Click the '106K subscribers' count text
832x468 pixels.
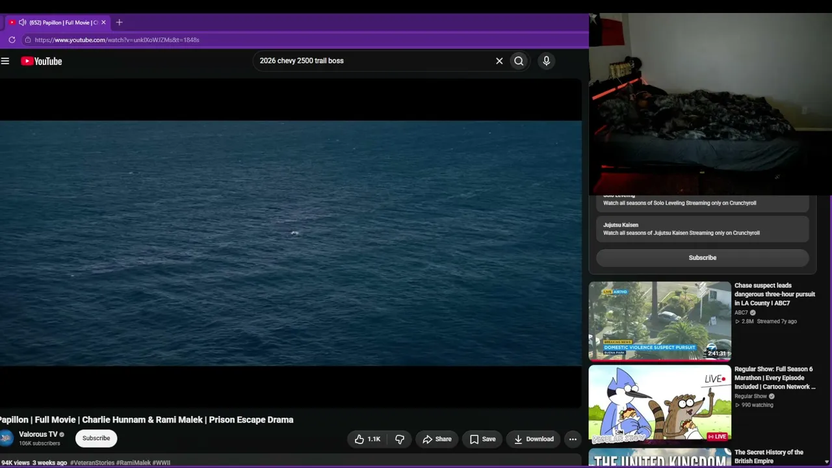coord(39,443)
